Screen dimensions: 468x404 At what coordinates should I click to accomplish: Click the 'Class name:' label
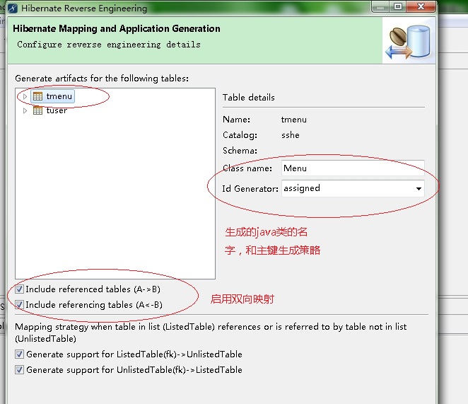point(247,168)
